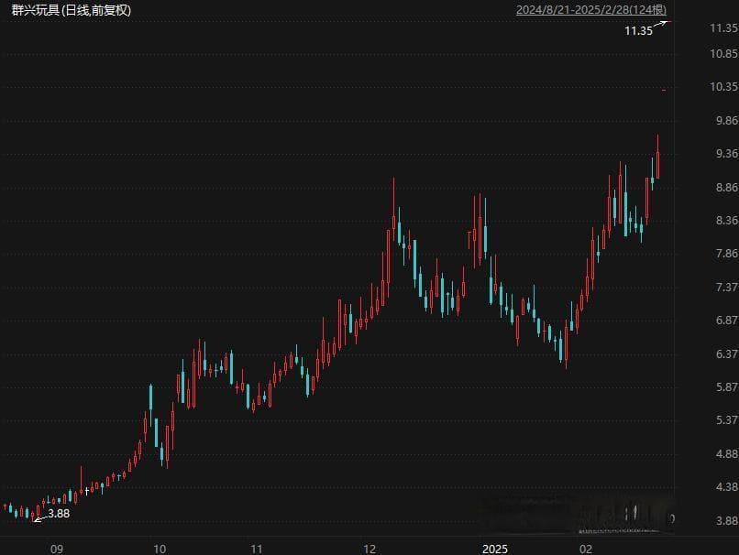Click the 10 month marker on time axis
Image resolution: width=739 pixels, height=555 pixels.
pyautogui.click(x=160, y=549)
